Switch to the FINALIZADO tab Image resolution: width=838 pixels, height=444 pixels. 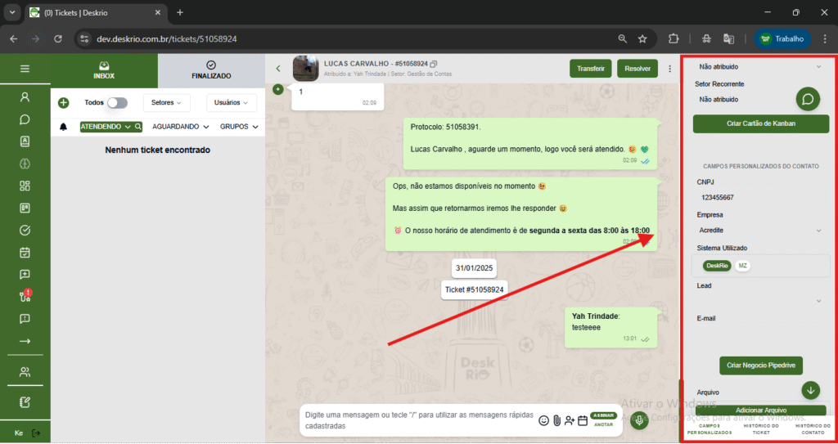pyautogui.click(x=211, y=70)
